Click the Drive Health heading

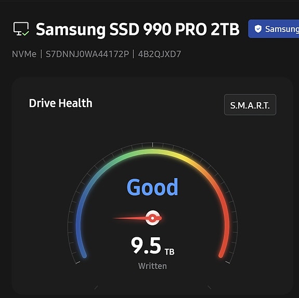pyautogui.click(x=61, y=103)
